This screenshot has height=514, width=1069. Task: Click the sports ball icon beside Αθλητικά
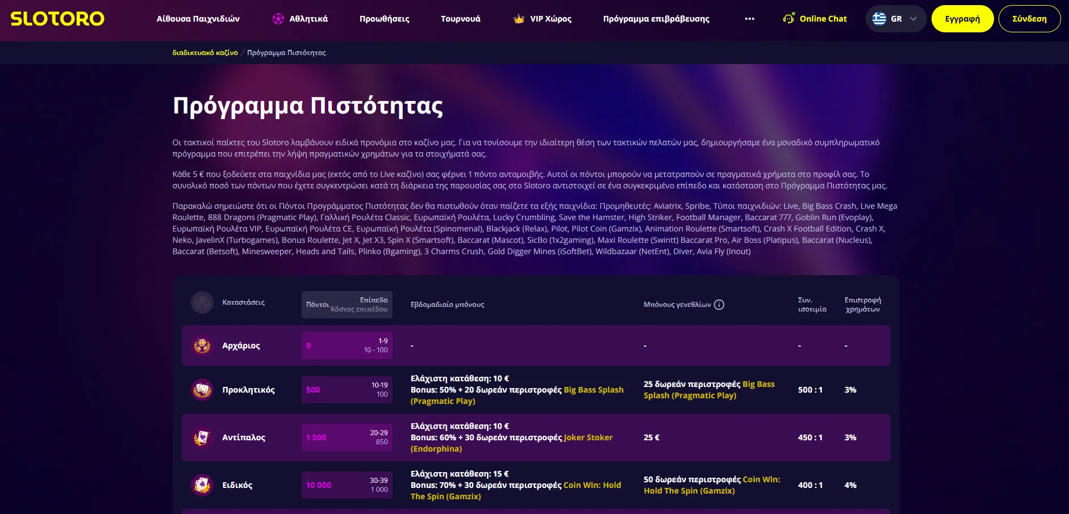pyautogui.click(x=278, y=19)
